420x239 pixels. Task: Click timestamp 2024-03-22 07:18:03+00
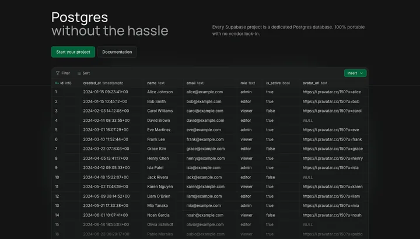click(106, 149)
